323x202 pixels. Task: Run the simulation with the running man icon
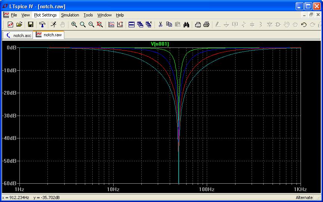tap(53, 25)
